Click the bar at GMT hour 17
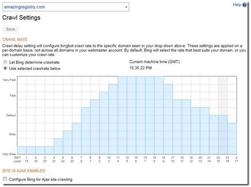This screenshot has height=187, width=251. (x=177, y=127)
